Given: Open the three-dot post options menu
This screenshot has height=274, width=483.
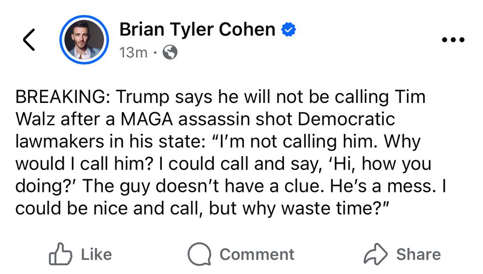Looking at the screenshot, I should click(x=453, y=40).
